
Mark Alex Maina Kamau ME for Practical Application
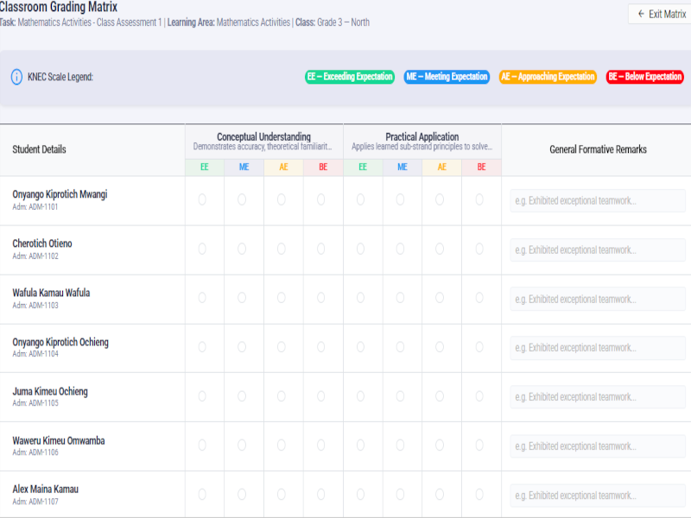pyautogui.click(x=400, y=494)
